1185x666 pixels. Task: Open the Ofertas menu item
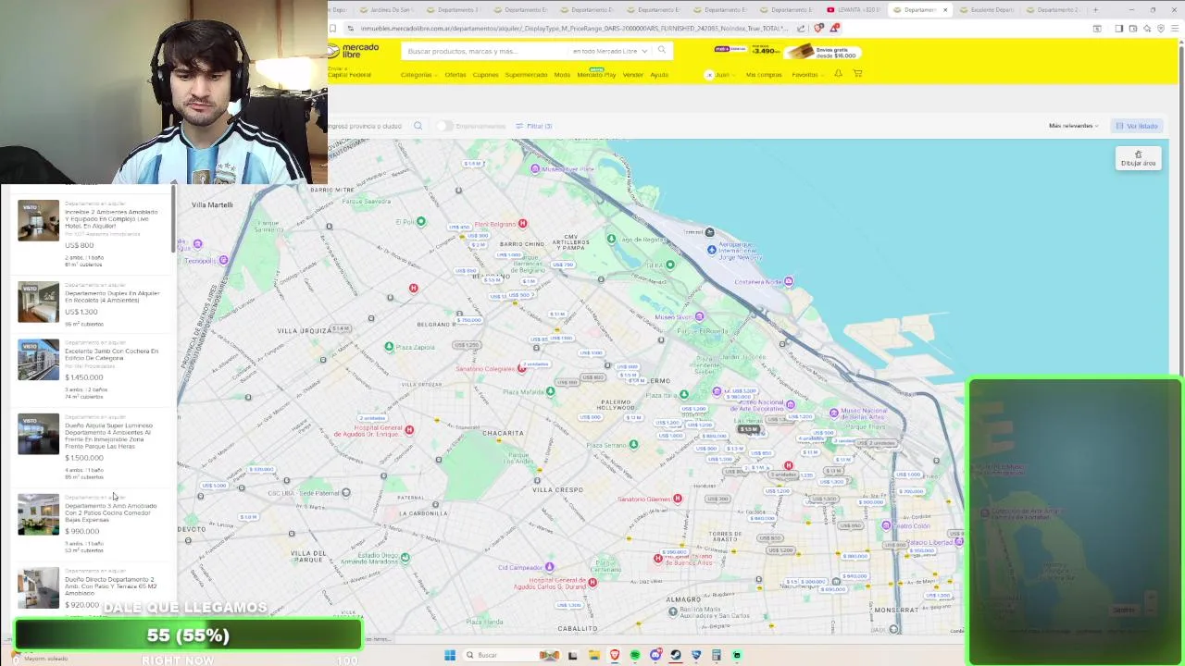click(x=455, y=75)
